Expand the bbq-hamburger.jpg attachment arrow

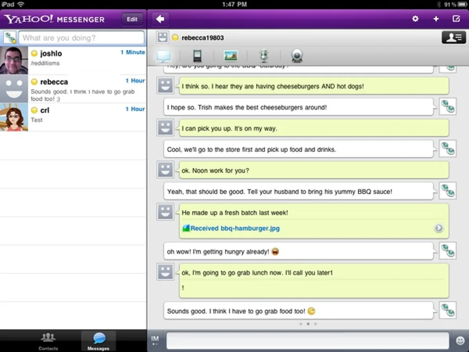coord(439,228)
